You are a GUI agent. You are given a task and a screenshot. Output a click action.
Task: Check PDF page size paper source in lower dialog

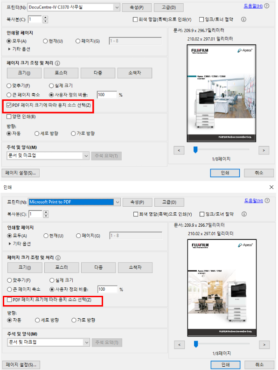pyautogui.click(x=9, y=300)
